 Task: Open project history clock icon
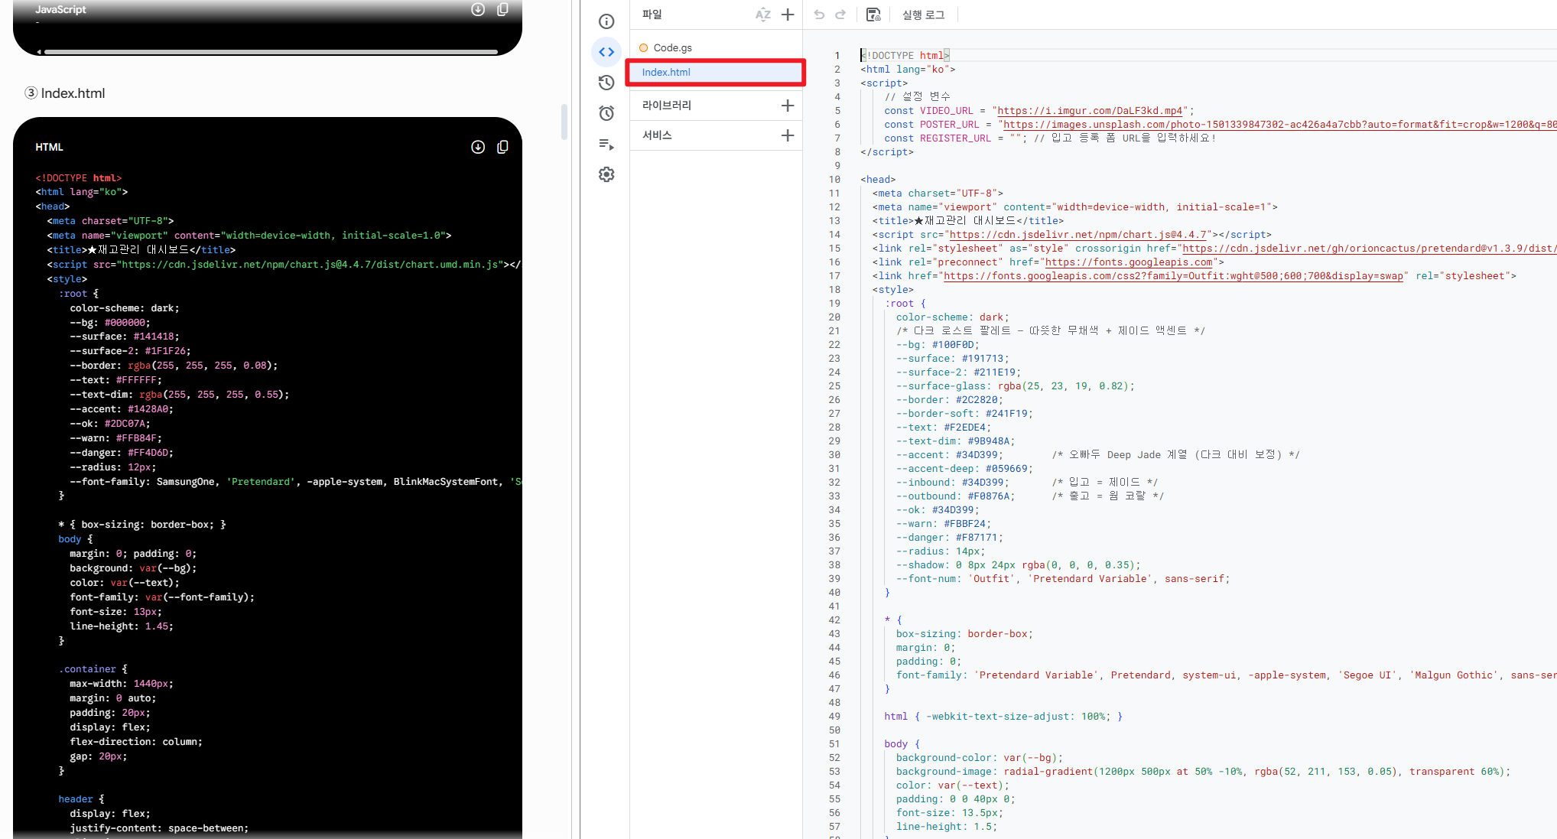tap(606, 83)
